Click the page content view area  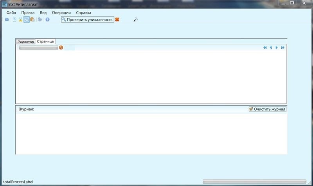pyautogui.click(x=151, y=76)
